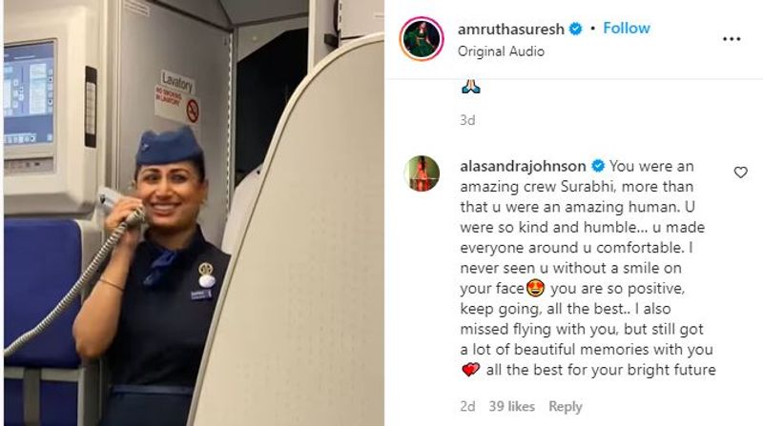Click the 2d comment timestamp
Viewport: 763px width, 426px height.
click(467, 406)
